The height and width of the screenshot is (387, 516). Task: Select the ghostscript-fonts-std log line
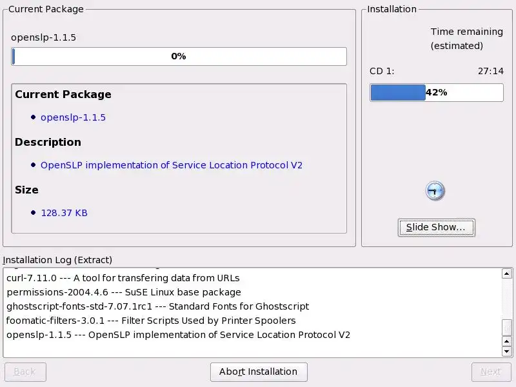pos(157,306)
